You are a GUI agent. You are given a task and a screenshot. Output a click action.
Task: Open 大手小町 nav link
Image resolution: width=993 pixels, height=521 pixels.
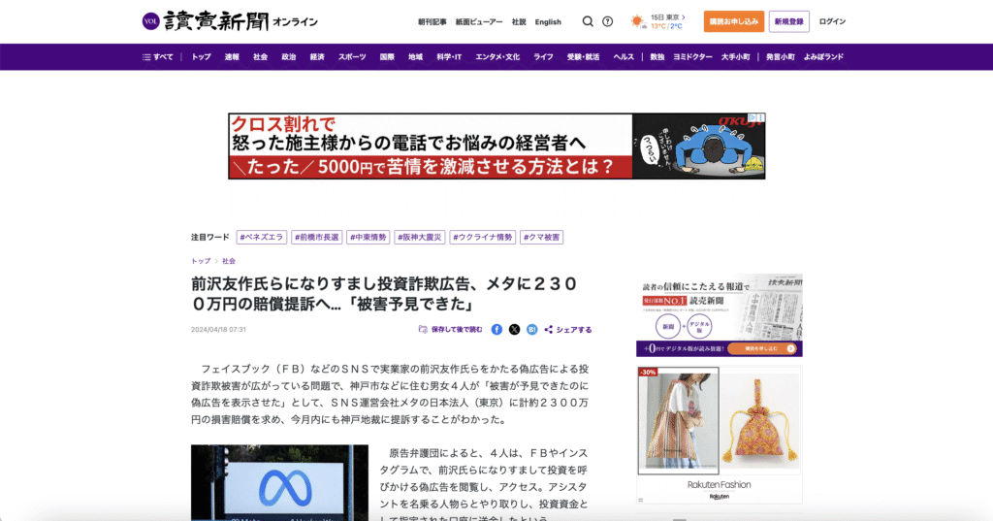(x=735, y=57)
